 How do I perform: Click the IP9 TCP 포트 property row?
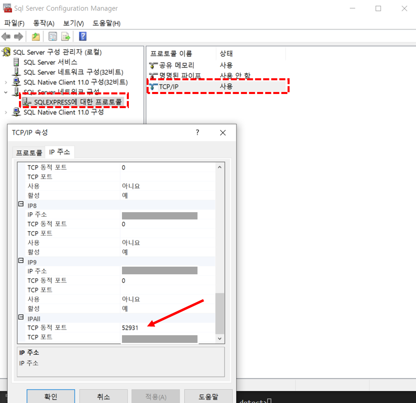pos(121,290)
